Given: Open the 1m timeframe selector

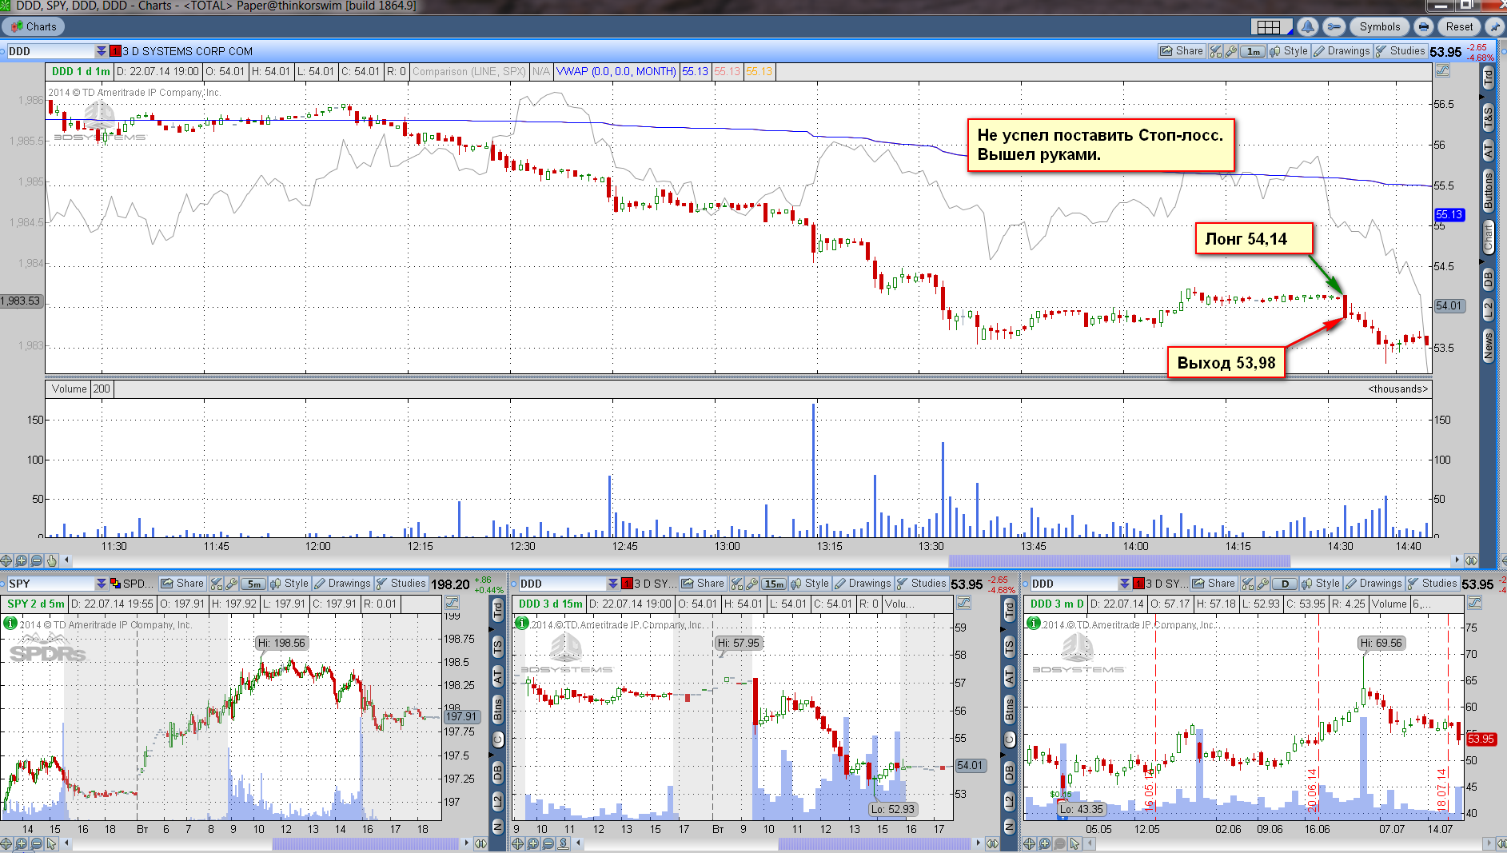Looking at the screenshot, I should tap(1253, 51).
